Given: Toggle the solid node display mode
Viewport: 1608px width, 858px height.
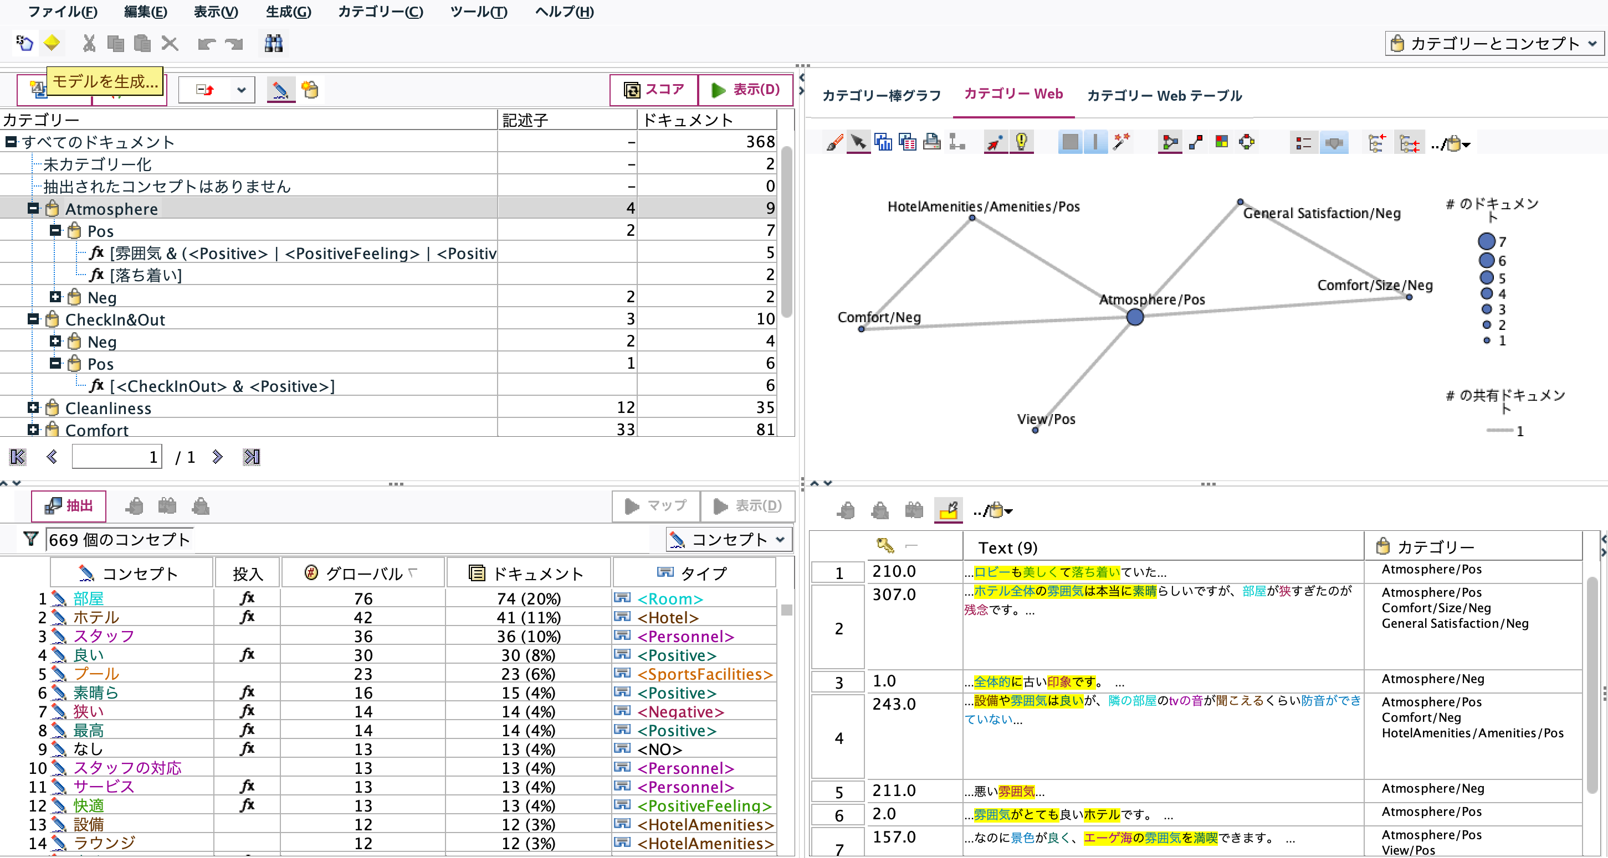Looking at the screenshot, I should 1070,142.
